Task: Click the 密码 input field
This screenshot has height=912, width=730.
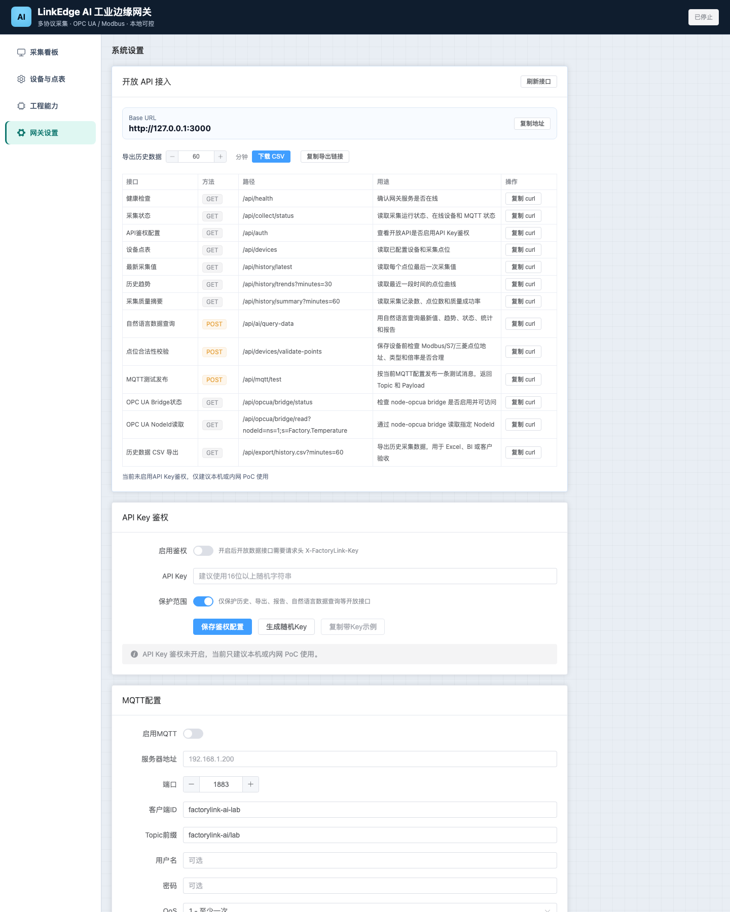Action: [370, 886]
